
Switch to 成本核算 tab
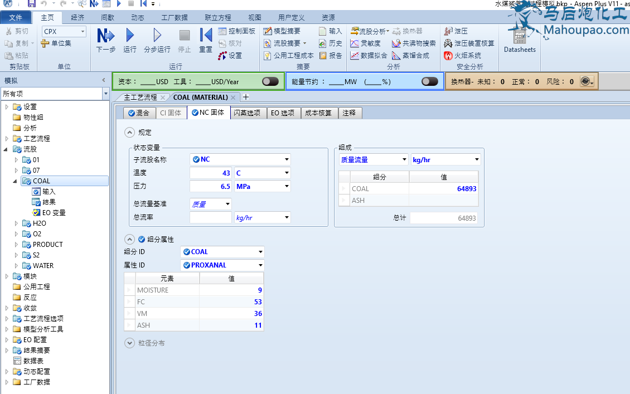click(318, 113)
